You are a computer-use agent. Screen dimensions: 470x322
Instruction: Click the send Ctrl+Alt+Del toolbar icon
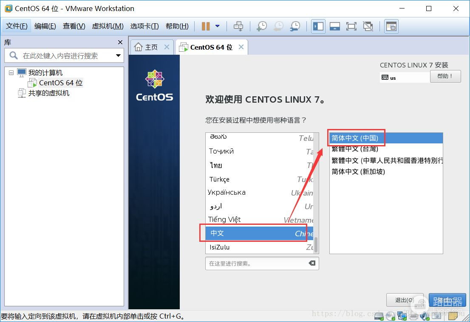tap(239, 26)
